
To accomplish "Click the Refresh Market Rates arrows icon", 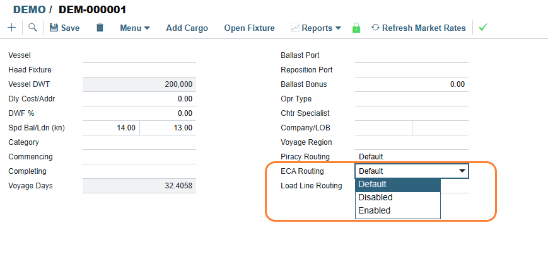I will pyautogui.click(x=375, y=28).
